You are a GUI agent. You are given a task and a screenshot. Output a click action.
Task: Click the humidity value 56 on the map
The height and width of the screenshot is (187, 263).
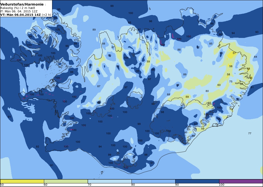[x=251, y=78]
